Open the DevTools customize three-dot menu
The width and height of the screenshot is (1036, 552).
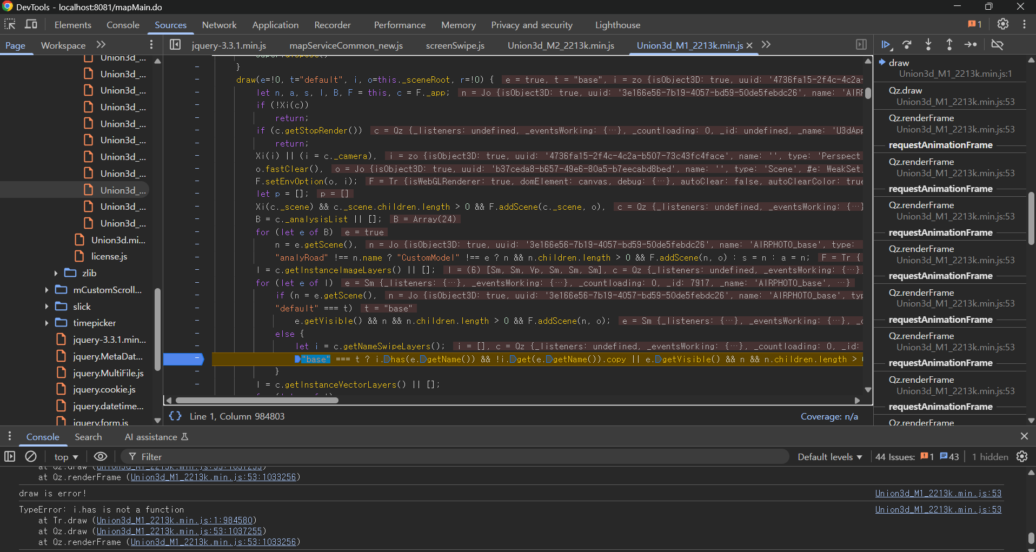point(1024,24)
